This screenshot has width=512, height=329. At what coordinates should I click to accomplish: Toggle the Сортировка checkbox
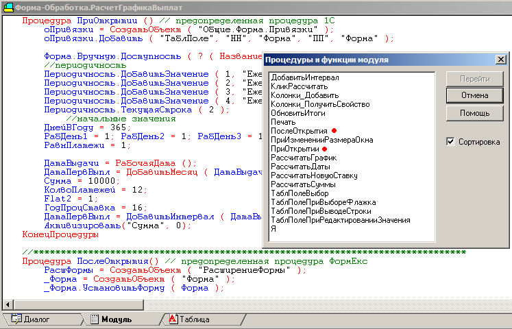pos(450,142)
